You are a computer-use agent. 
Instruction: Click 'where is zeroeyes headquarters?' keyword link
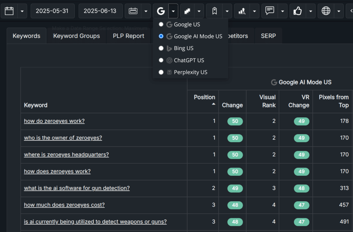click(x=66, y=154)
